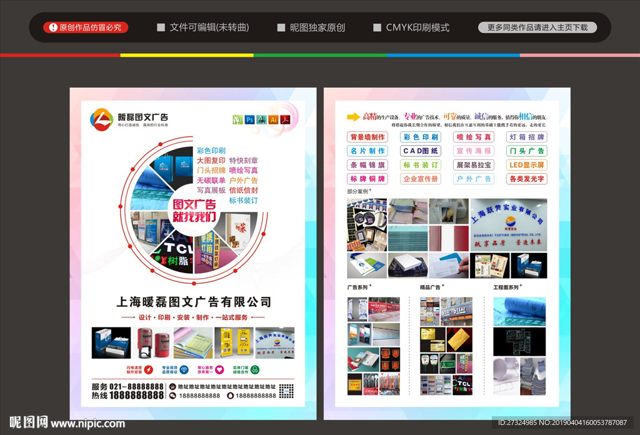Click the green CorelDRAW icon
The image size is (640, 435).
[x=237, y=119]
